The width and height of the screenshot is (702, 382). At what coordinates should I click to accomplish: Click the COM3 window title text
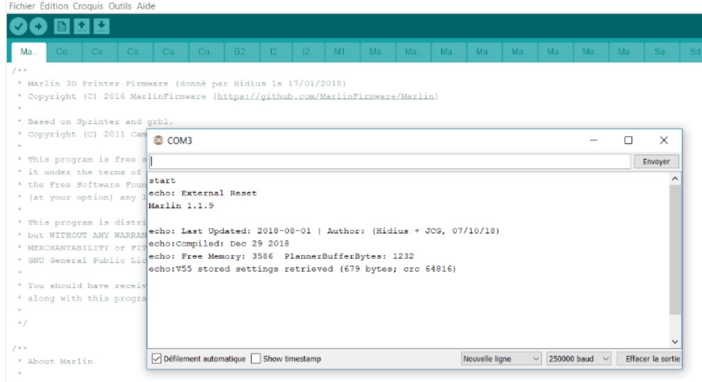click(x=179, y=140)
